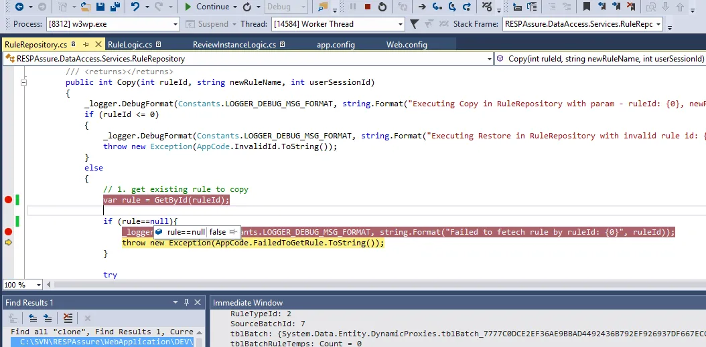The height and width of the screenshot is (347, 706).
Task: Click the Debug toolbar overflow options arrow
Action: click(x=498, y=9)
